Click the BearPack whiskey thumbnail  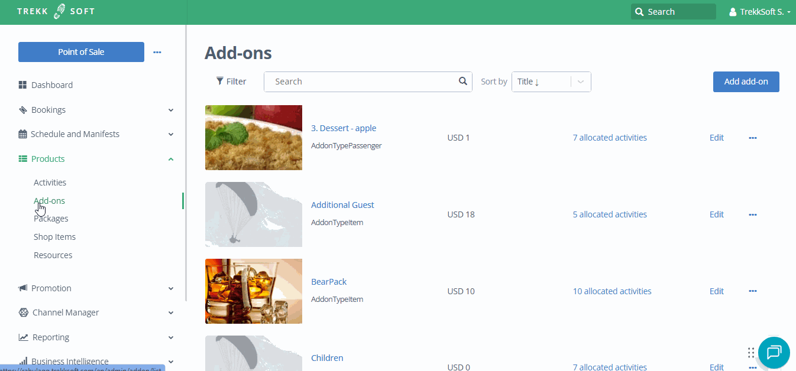(x=253, y=291)
